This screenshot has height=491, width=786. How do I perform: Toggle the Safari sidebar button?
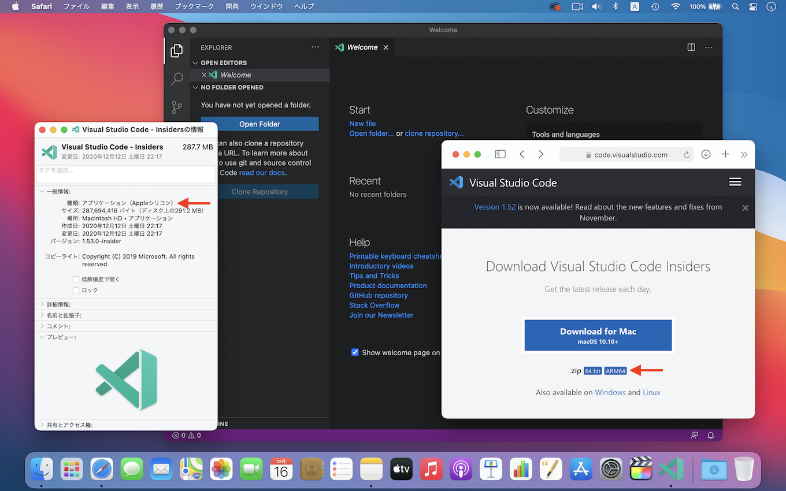point(500,154)
